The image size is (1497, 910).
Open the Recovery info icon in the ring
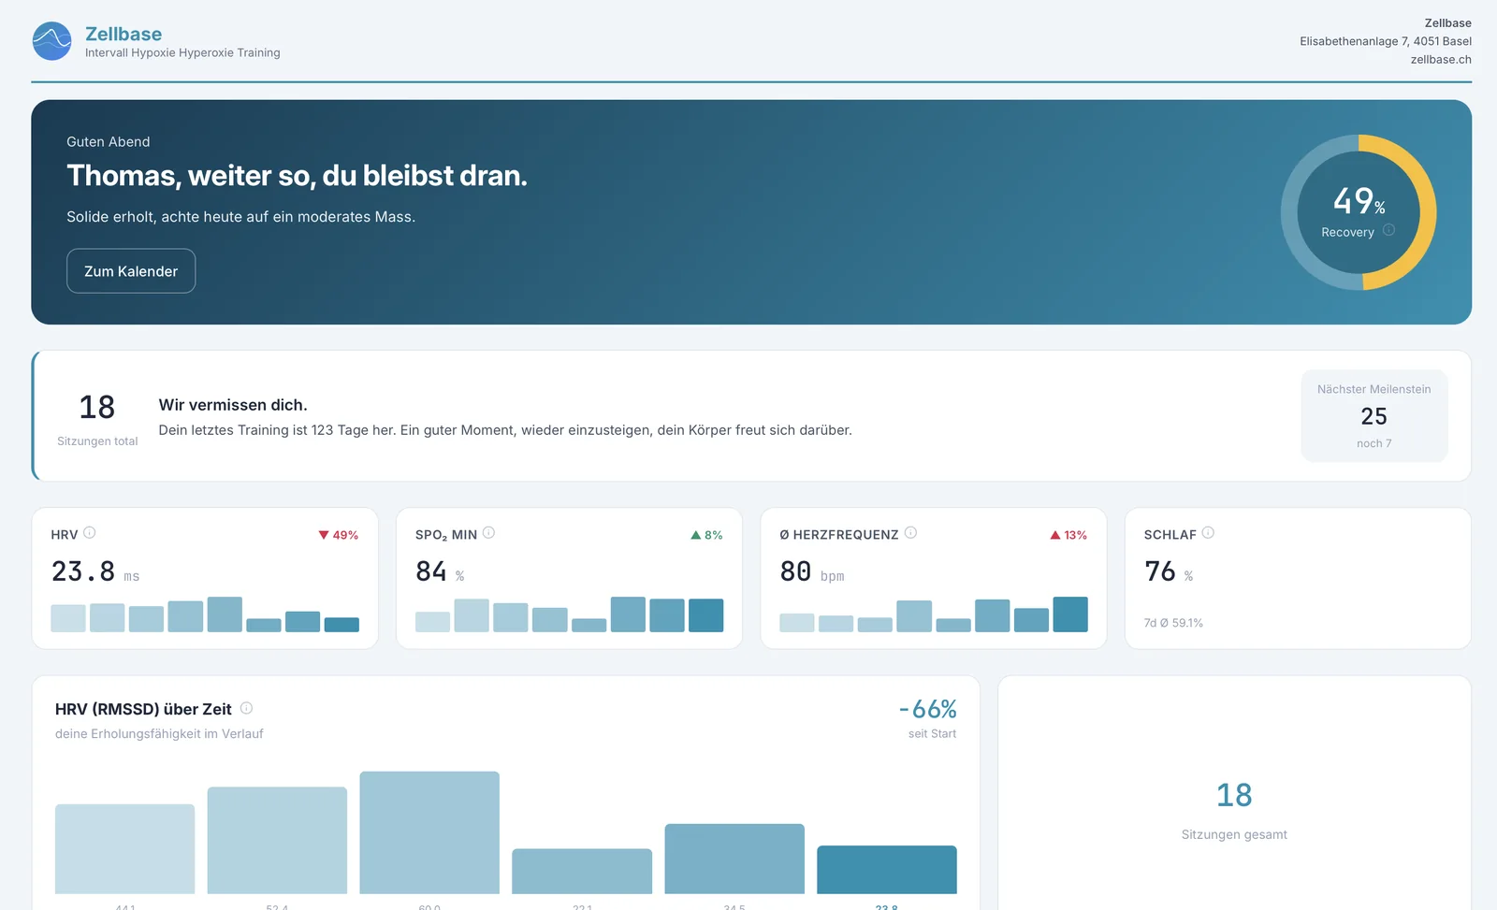coord(1388,230)
